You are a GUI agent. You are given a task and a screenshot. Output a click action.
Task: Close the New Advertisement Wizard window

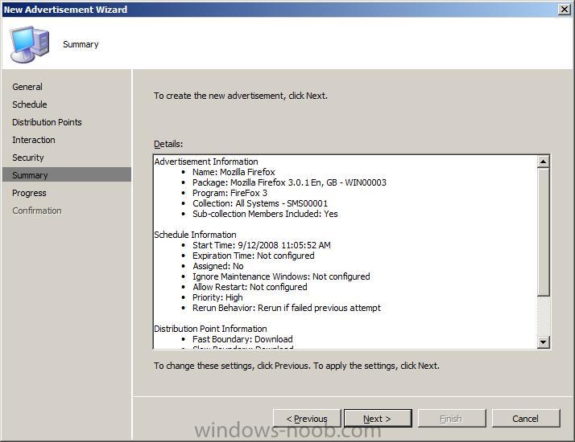[564, 9]
